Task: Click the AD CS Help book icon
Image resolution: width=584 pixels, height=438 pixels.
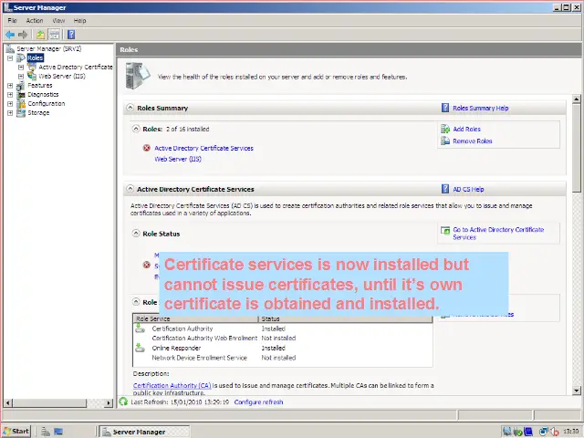Action: tap(445, 189)
